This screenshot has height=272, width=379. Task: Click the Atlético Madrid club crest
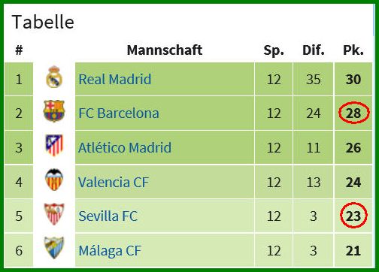coord(54,145)
